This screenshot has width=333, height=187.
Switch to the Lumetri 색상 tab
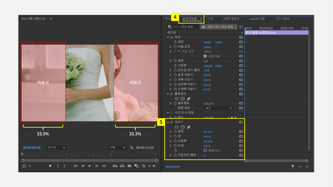point(257,19)
